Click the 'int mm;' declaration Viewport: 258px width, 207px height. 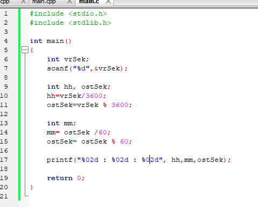(x=61, y=123)
